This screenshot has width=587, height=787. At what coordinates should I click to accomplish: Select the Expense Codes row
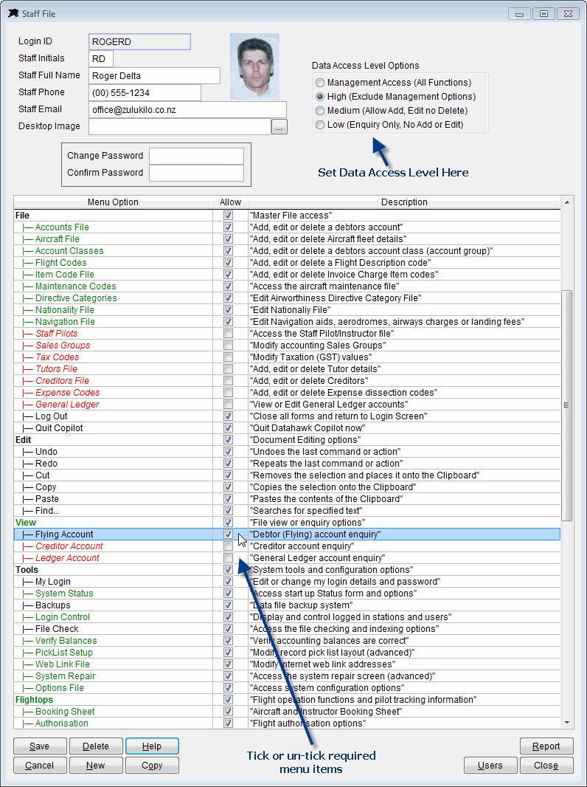(x=287, y=393)
